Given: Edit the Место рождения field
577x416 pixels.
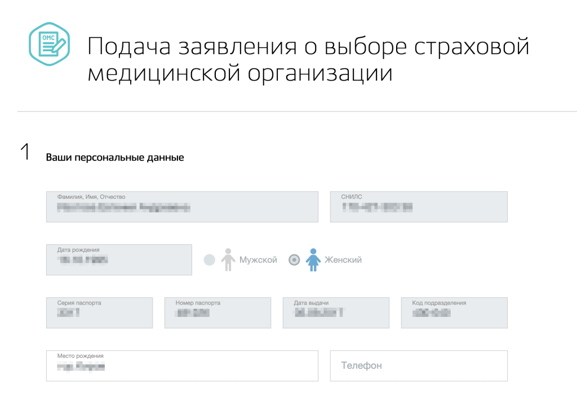Looking at the screenshot, I should pos(182,366).
